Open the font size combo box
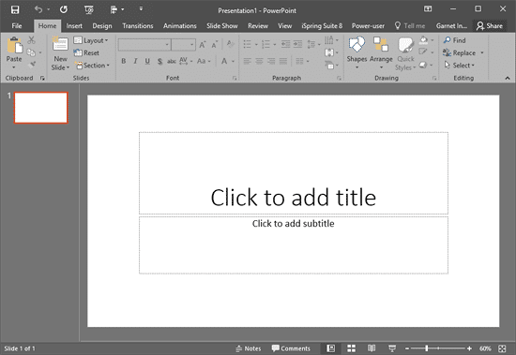The height and width of the screenshot is (355, 516). click(184, 45)
